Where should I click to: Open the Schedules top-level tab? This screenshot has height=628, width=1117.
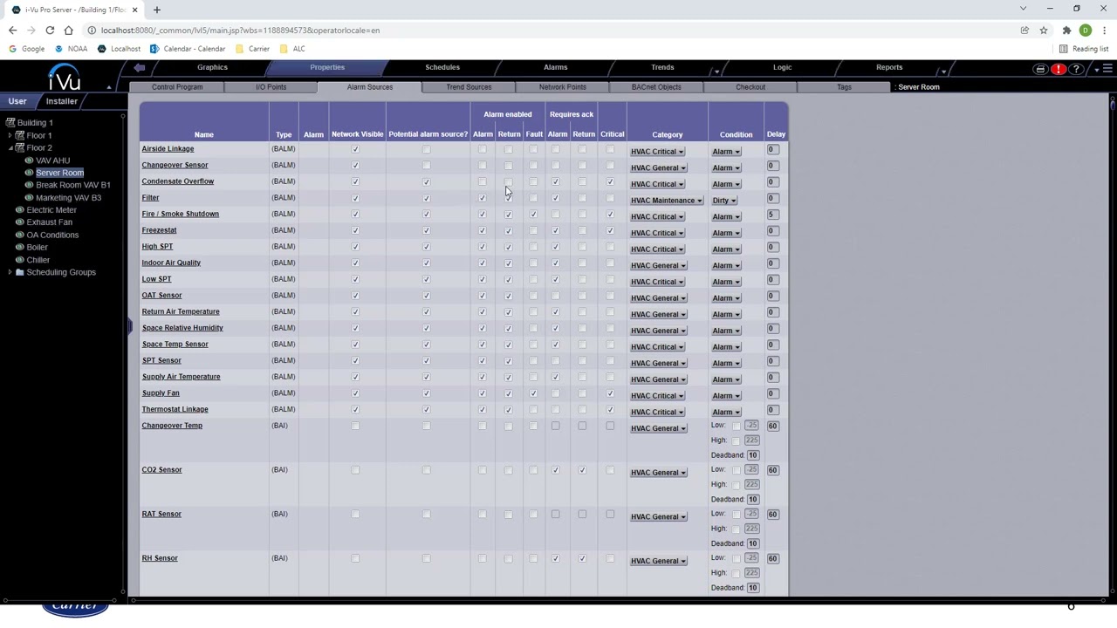click(x=442, y=67)
